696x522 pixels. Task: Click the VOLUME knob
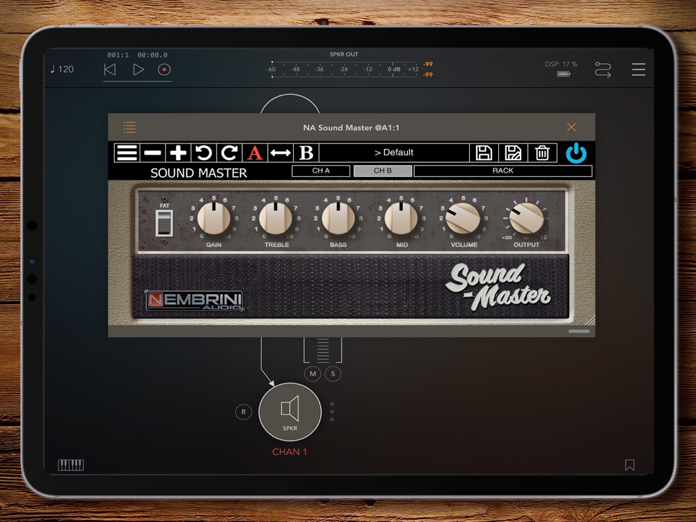(x=463, y=219)
